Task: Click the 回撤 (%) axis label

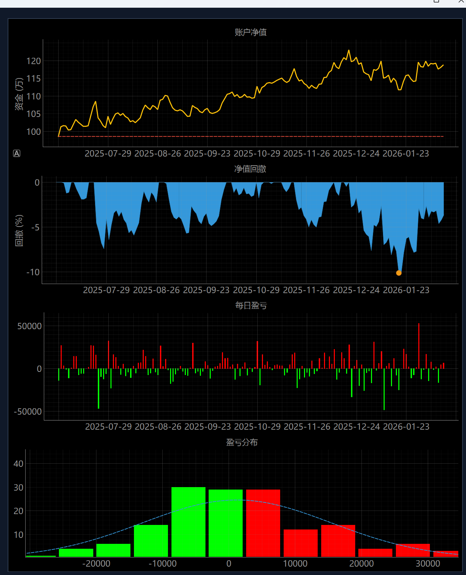Action: (19, 230)
